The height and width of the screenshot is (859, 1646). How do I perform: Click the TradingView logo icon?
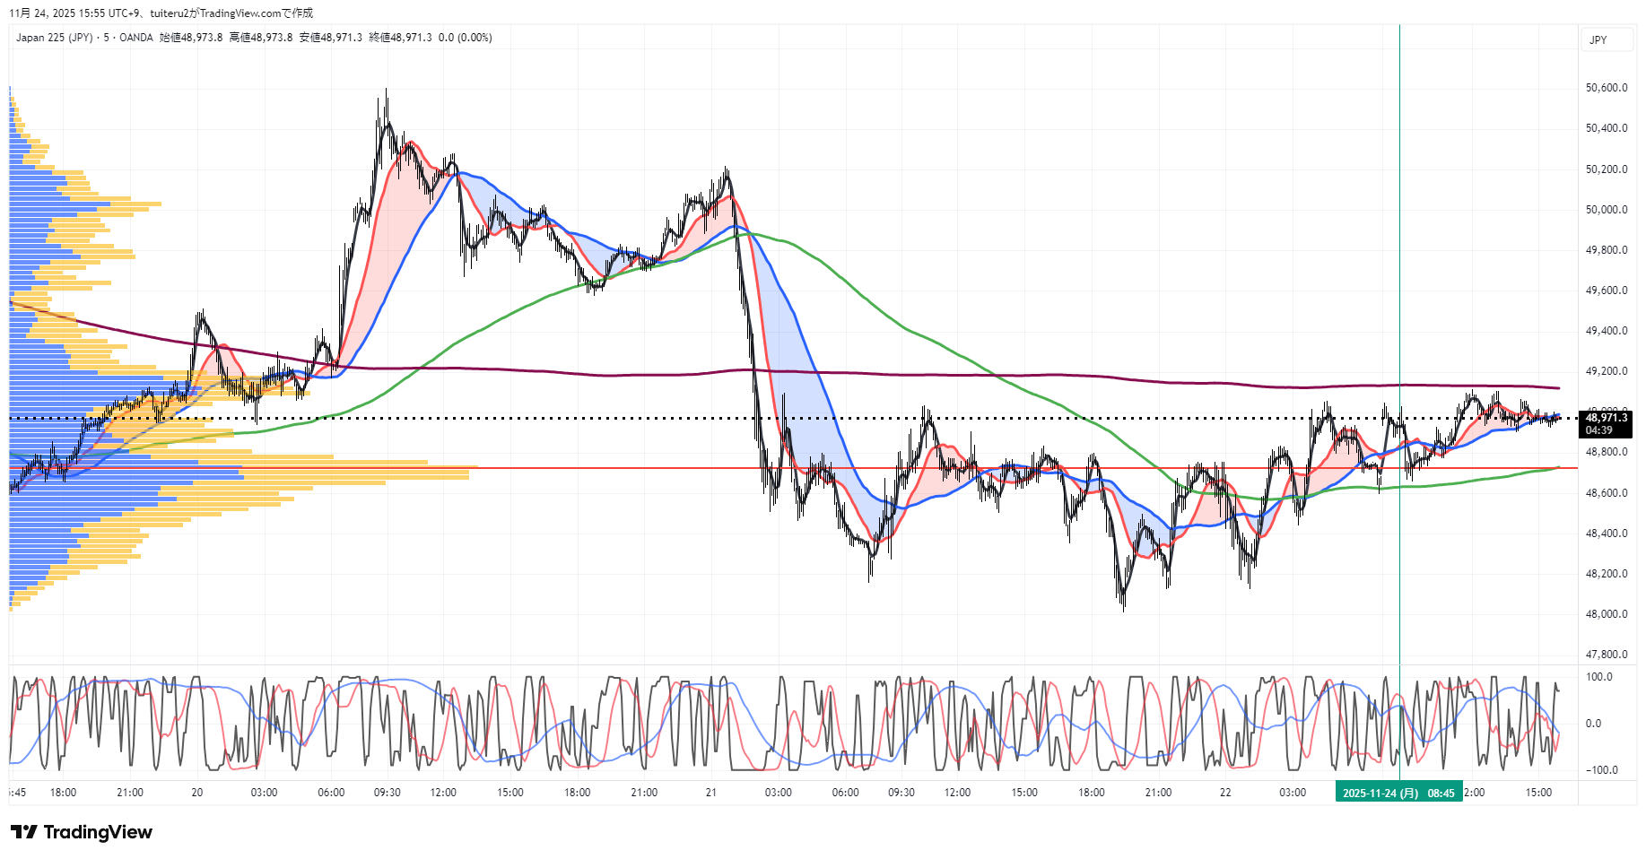click(x=24, y=832)
